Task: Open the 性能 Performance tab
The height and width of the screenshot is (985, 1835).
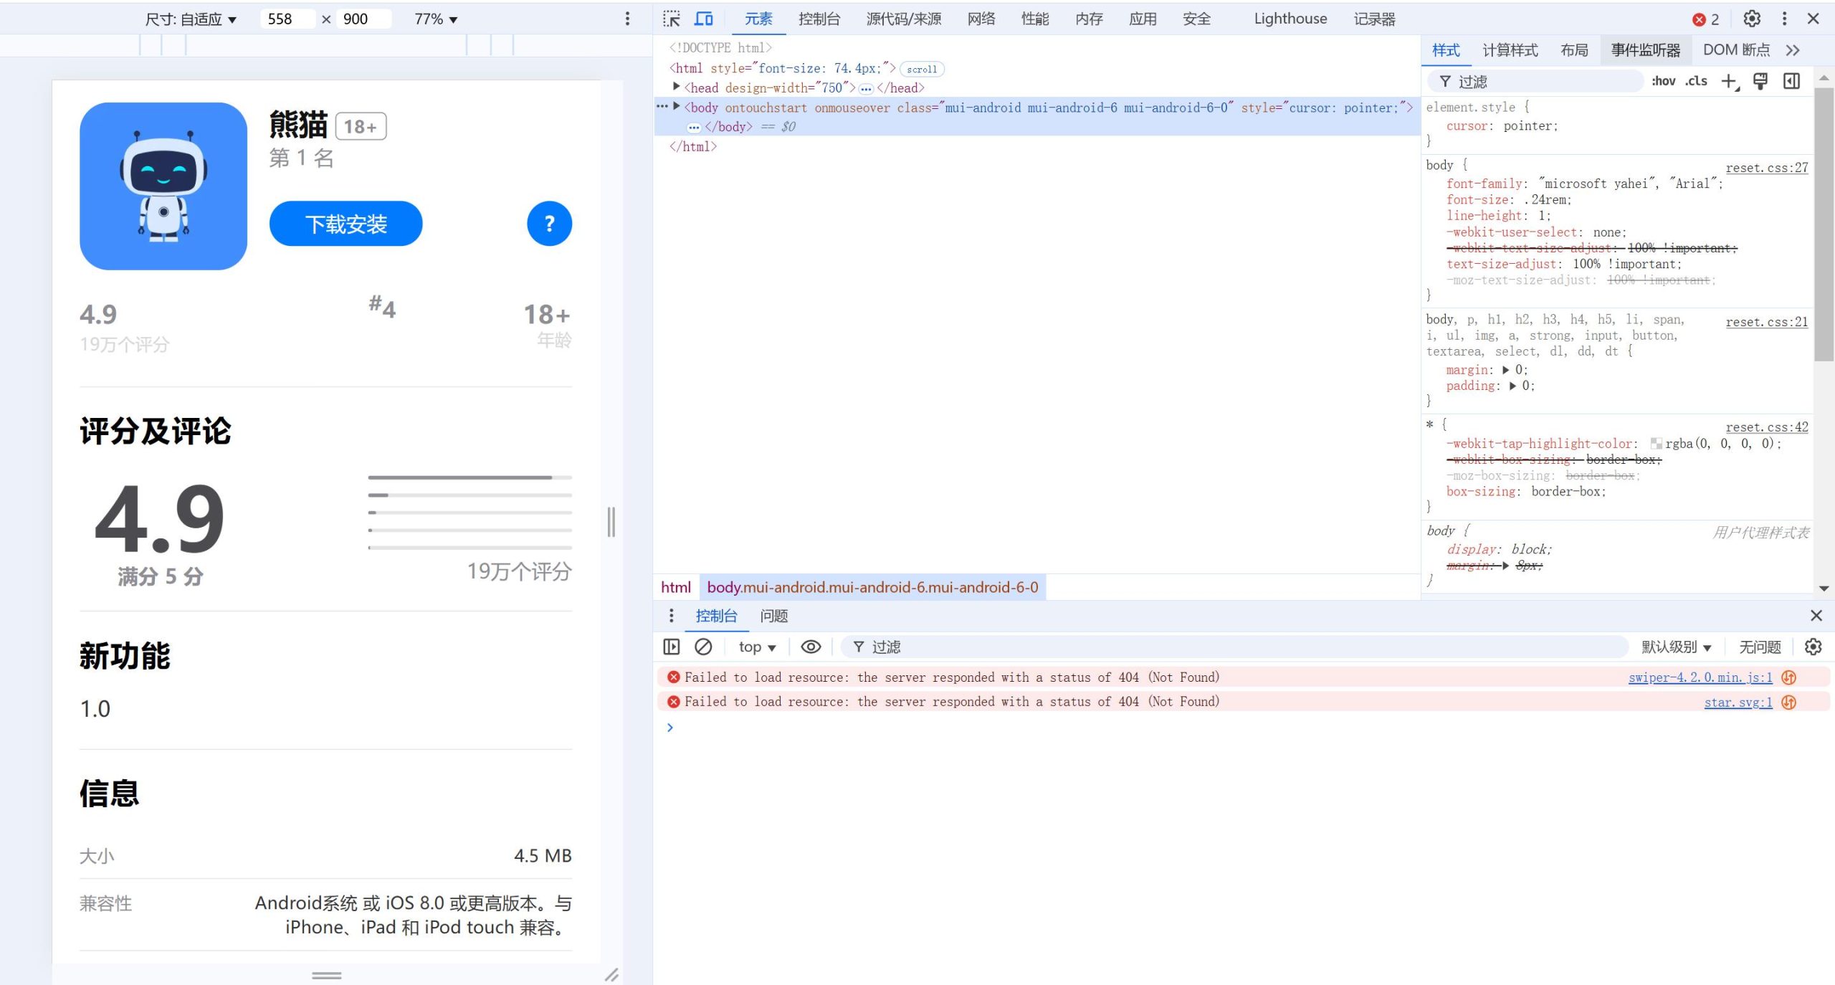Action: (x=1035, y=19)
